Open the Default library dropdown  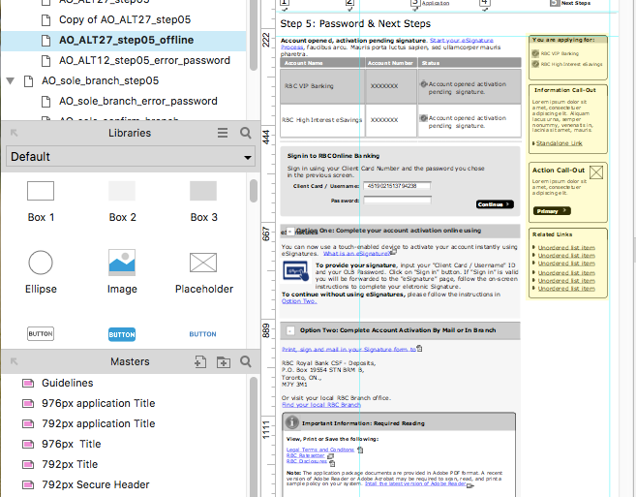coord(131,157)
